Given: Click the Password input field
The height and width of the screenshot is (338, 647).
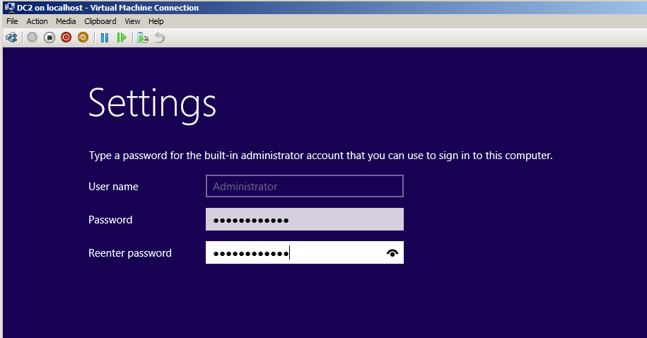Looking at the screenshot, I should pos(304,220).
